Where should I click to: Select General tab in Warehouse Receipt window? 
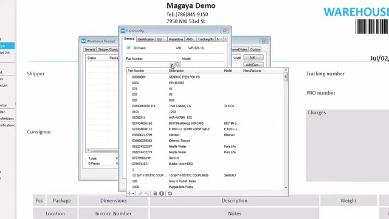point(90,49)
